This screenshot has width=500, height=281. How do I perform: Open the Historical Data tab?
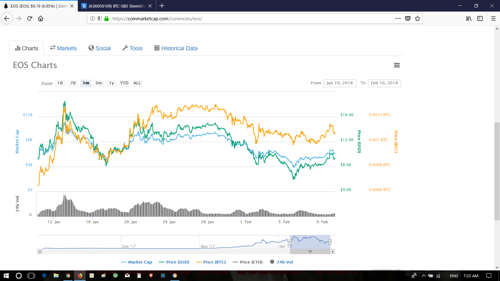pos(176,48)
